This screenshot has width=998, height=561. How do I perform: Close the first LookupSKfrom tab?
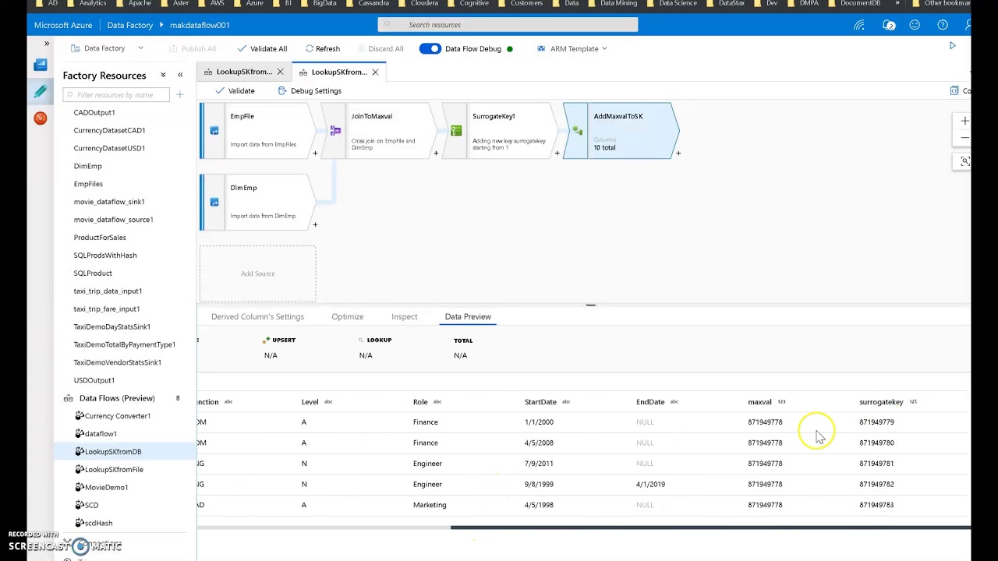pyautogui.click(x=280, y=72)
